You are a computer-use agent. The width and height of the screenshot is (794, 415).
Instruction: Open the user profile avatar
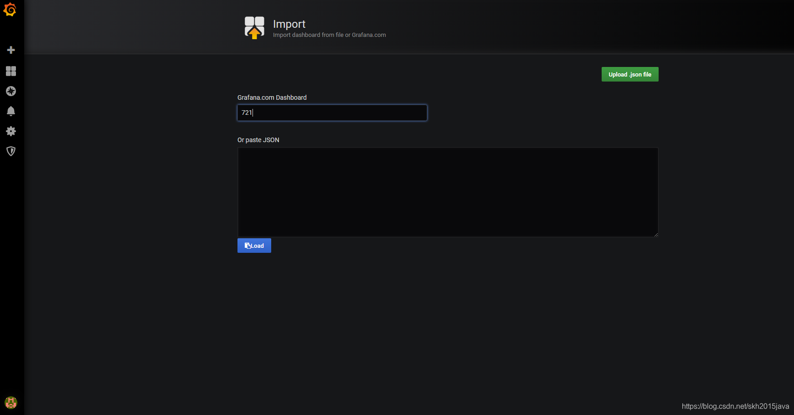(x=11, y=402)
